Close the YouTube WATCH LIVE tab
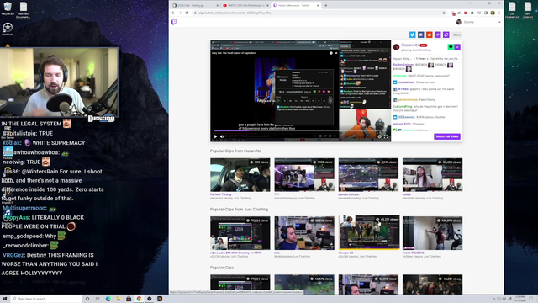This screenshot has width=538, height=303. coord(267,5)
